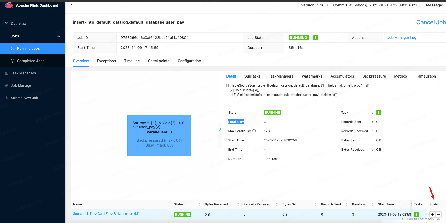The image size is (446, 223).
Task: Select the job Overview tab
Action: pyautogui.click(x=81, y=61)
